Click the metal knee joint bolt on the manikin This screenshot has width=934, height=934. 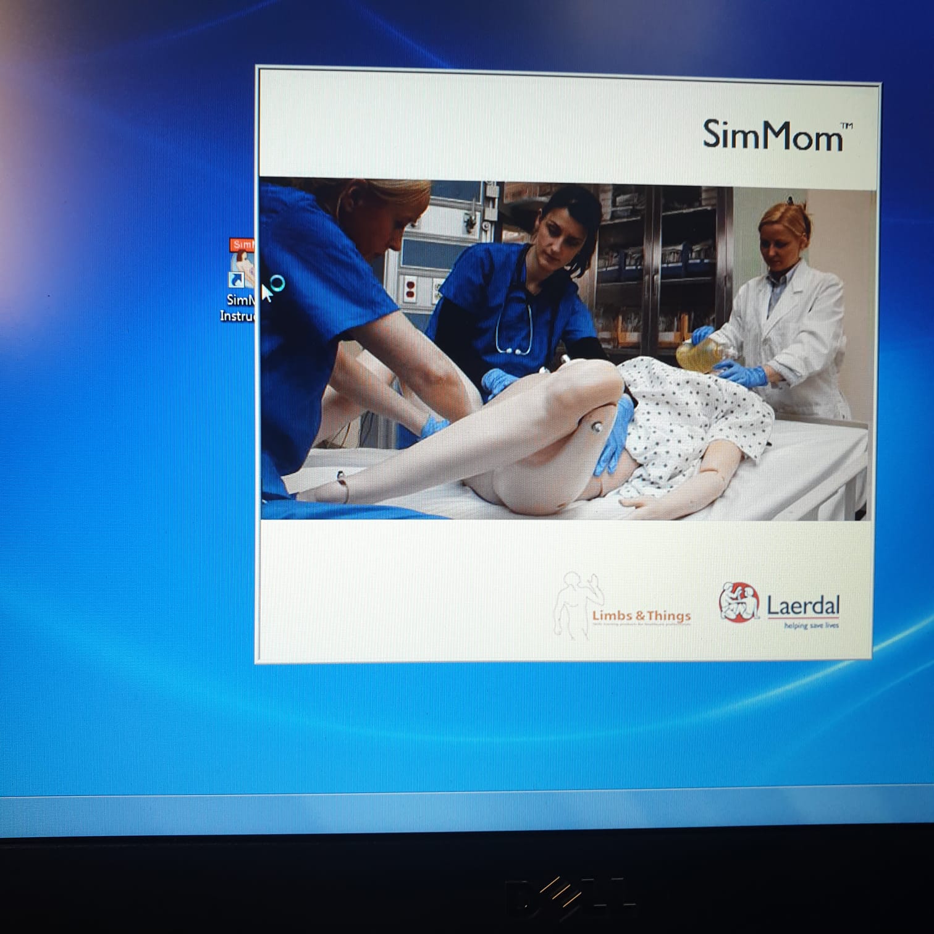click(597, 426)
